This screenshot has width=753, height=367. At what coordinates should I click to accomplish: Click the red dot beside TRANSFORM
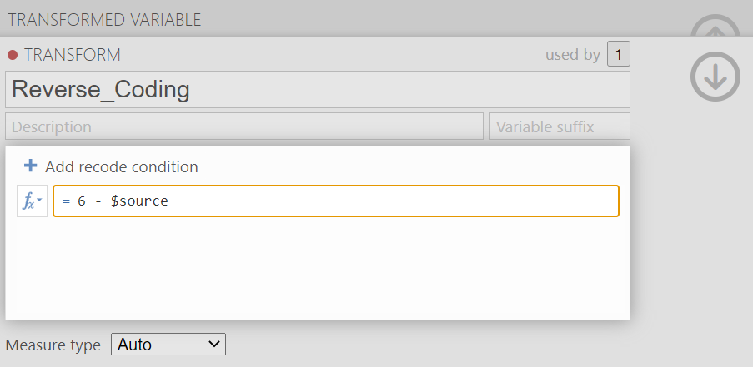click(13, 55)
